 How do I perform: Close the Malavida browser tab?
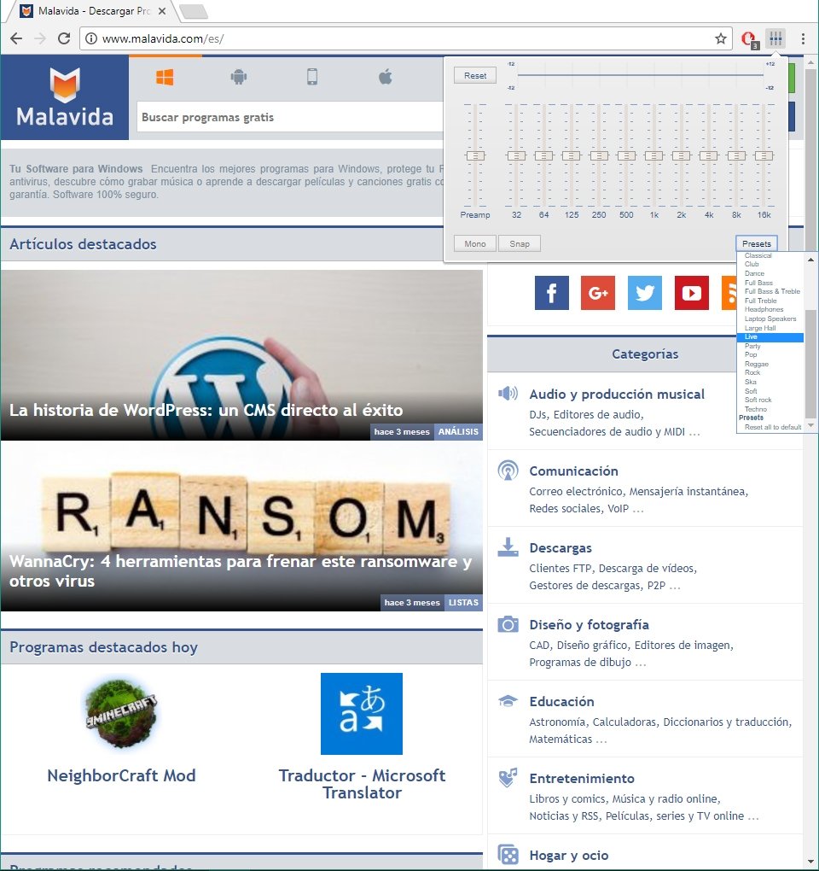[x=161, y=11]
